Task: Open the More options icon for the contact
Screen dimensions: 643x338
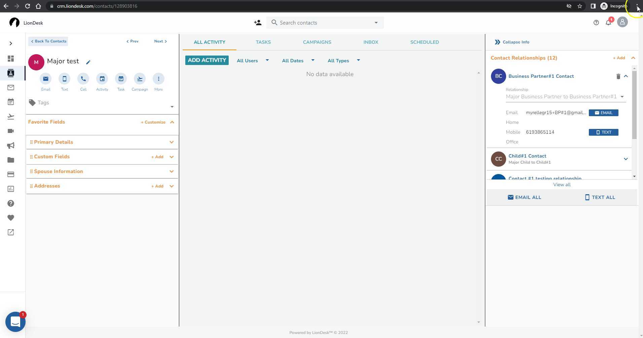Action: [x=158, y=79]
